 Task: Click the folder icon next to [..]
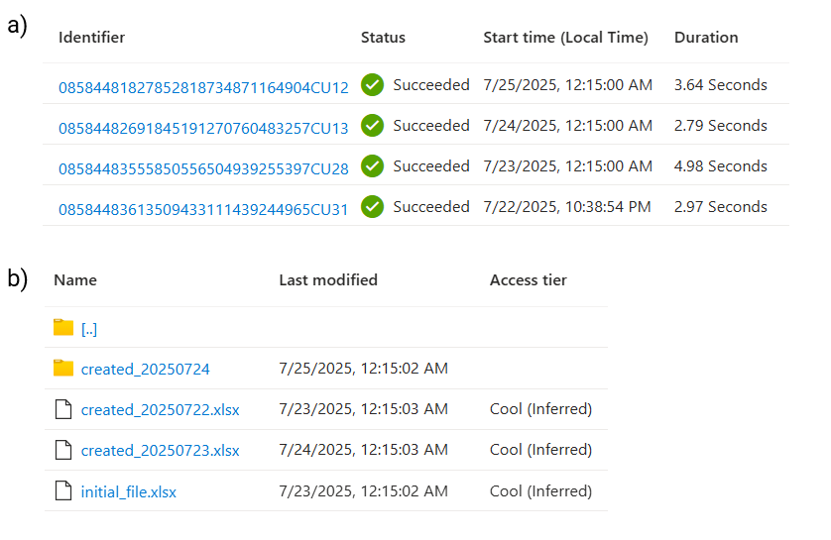pyautogui.click(x=63, y=327)
